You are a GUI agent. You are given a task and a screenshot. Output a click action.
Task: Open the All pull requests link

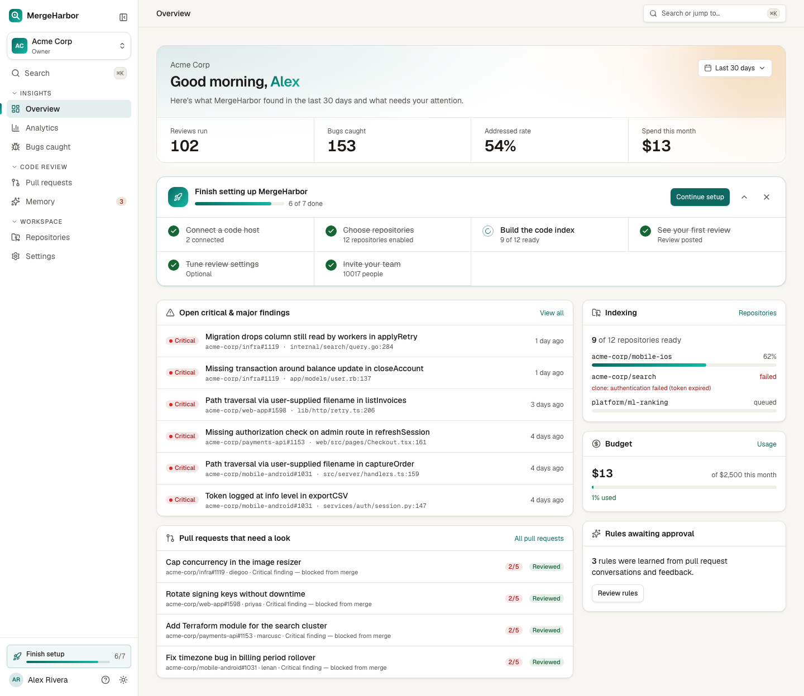click(x=539, y=539)
